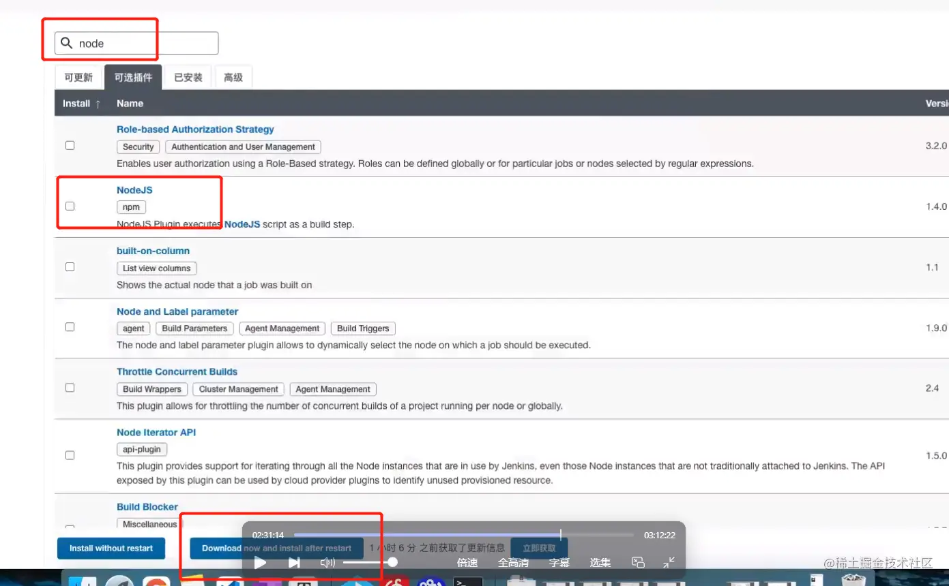949x586 pixels.
Task: Click the Build Parameters tag
Action: click(x=194, y=328)
